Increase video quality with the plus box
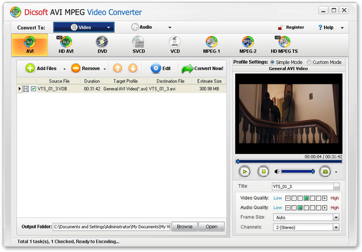The height and width of the screenshot is (252, 362). click(x=324, y=198)
